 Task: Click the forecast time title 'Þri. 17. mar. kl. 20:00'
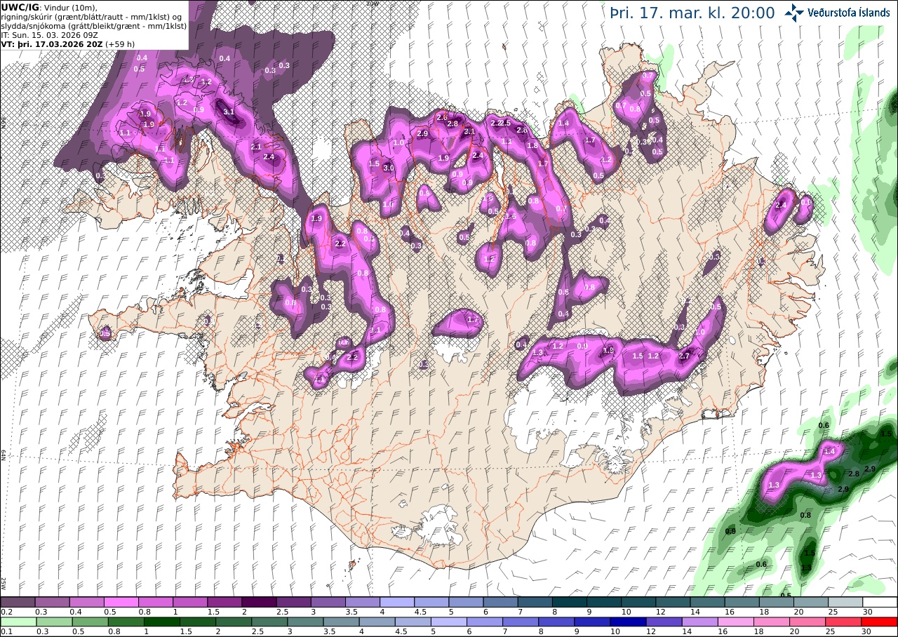692,13
